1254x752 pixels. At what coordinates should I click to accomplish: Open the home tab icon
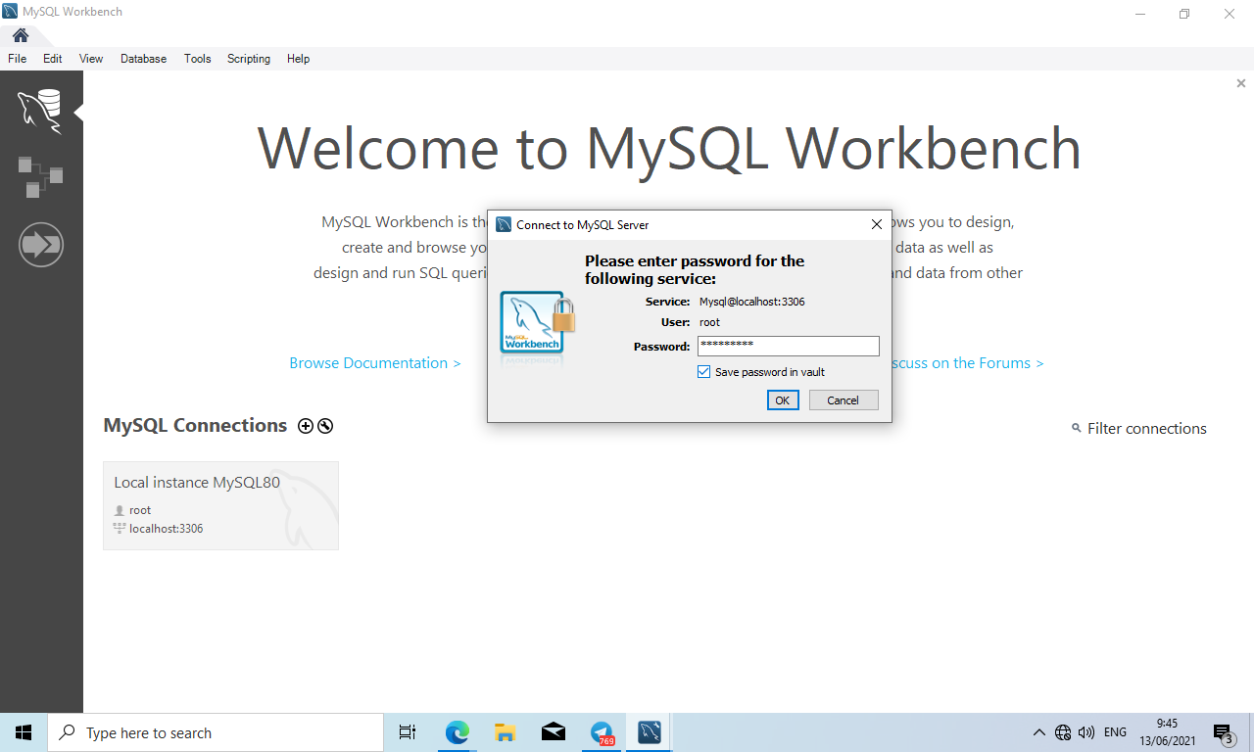tap(21, 35)
